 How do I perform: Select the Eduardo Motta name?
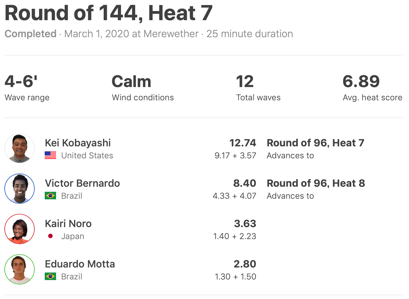point(80,264)
